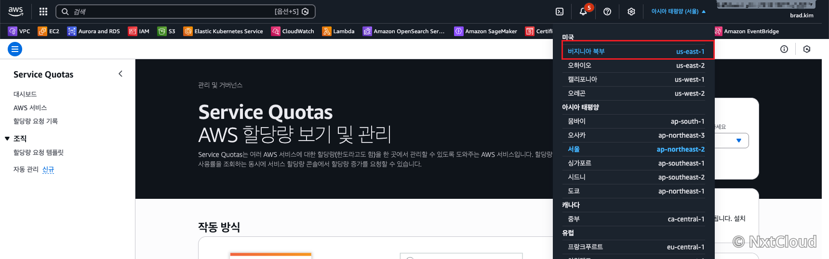Image resolution: width=829 pixels, height=259 pixels.
Task: Select region 중부 ca-central-1
Action: [x=636, y=219]
